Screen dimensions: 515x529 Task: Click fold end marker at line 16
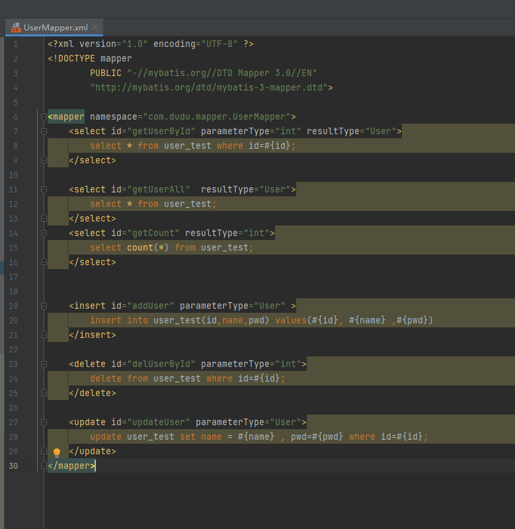[x=44, y=262]
